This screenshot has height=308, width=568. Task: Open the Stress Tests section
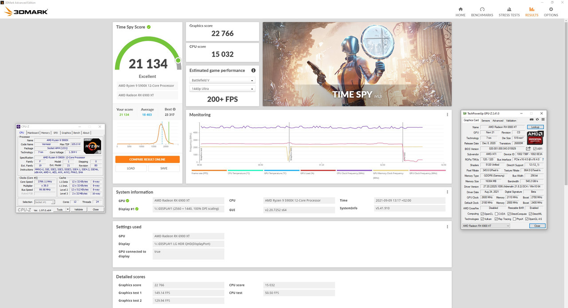coord(509,12)
